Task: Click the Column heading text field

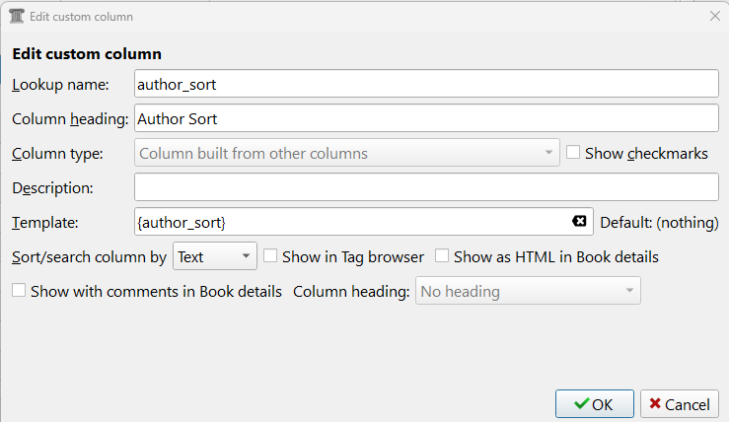Action: 424,118
